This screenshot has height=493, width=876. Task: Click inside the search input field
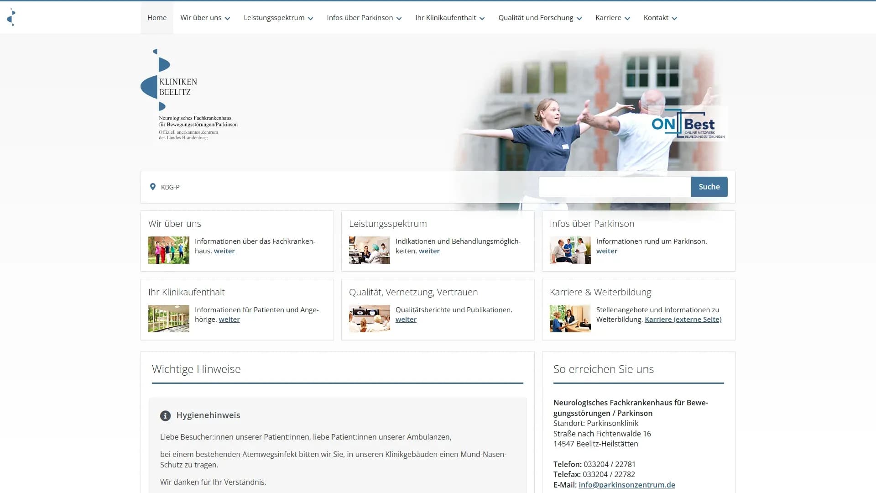point(615,187)
